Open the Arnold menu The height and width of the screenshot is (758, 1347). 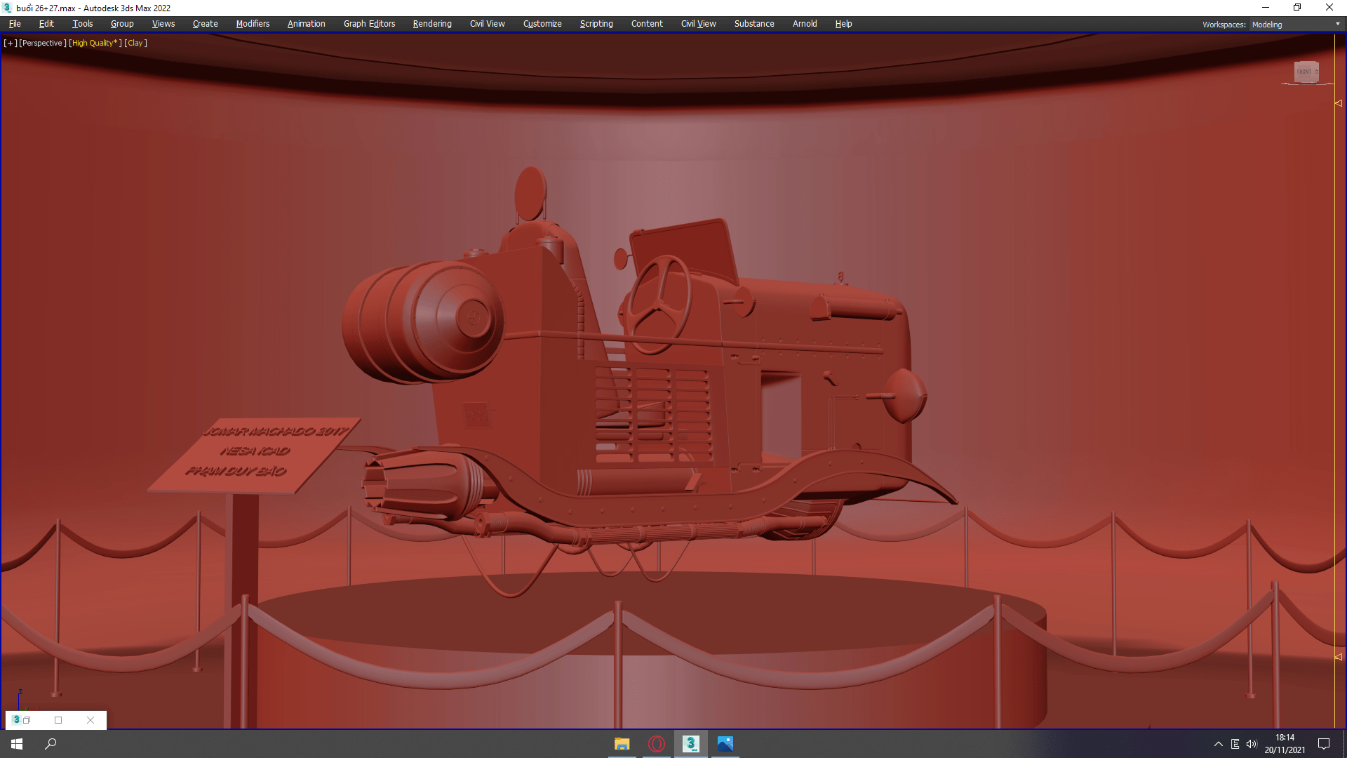805,24
